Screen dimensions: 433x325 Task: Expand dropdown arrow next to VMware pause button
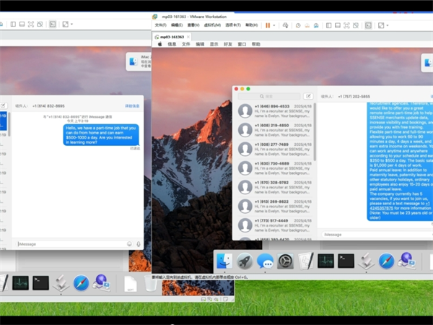[274, 25]
